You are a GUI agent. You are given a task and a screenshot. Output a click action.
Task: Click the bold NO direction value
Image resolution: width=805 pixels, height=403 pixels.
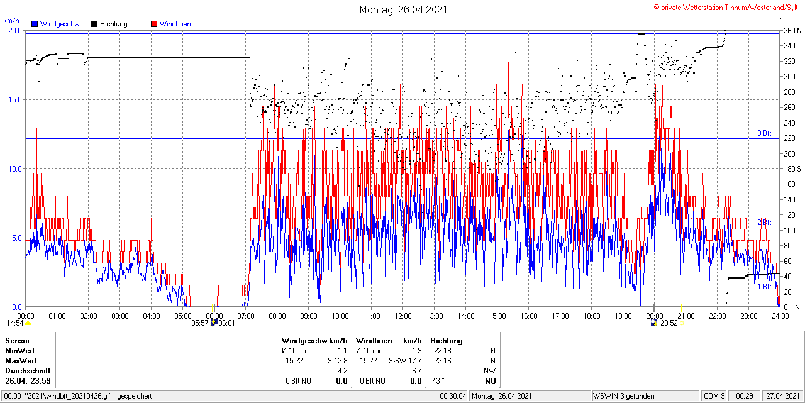point(491,381)
